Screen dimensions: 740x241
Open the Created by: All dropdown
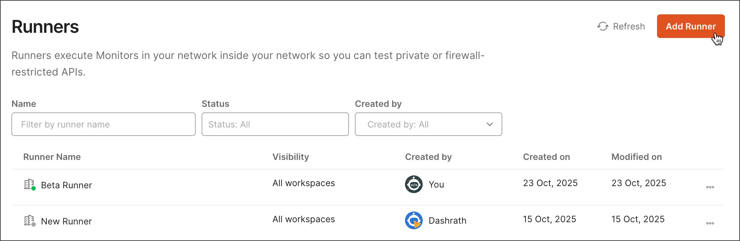[x=428, y=124]
